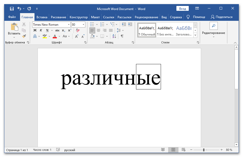The height and width of the screenshot is (157, 243).
Task: Show paragraph marks ¶
Action: click(x=122, y=36)
